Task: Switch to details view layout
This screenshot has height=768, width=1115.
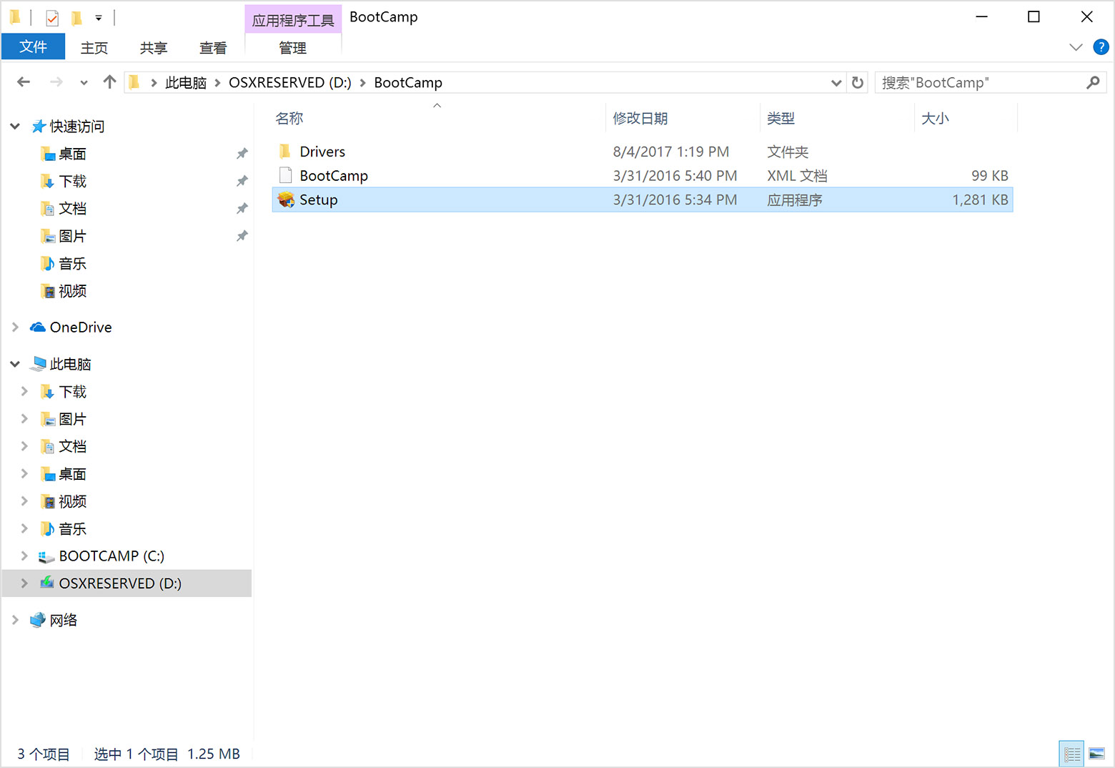Action: click(1071, 754)
